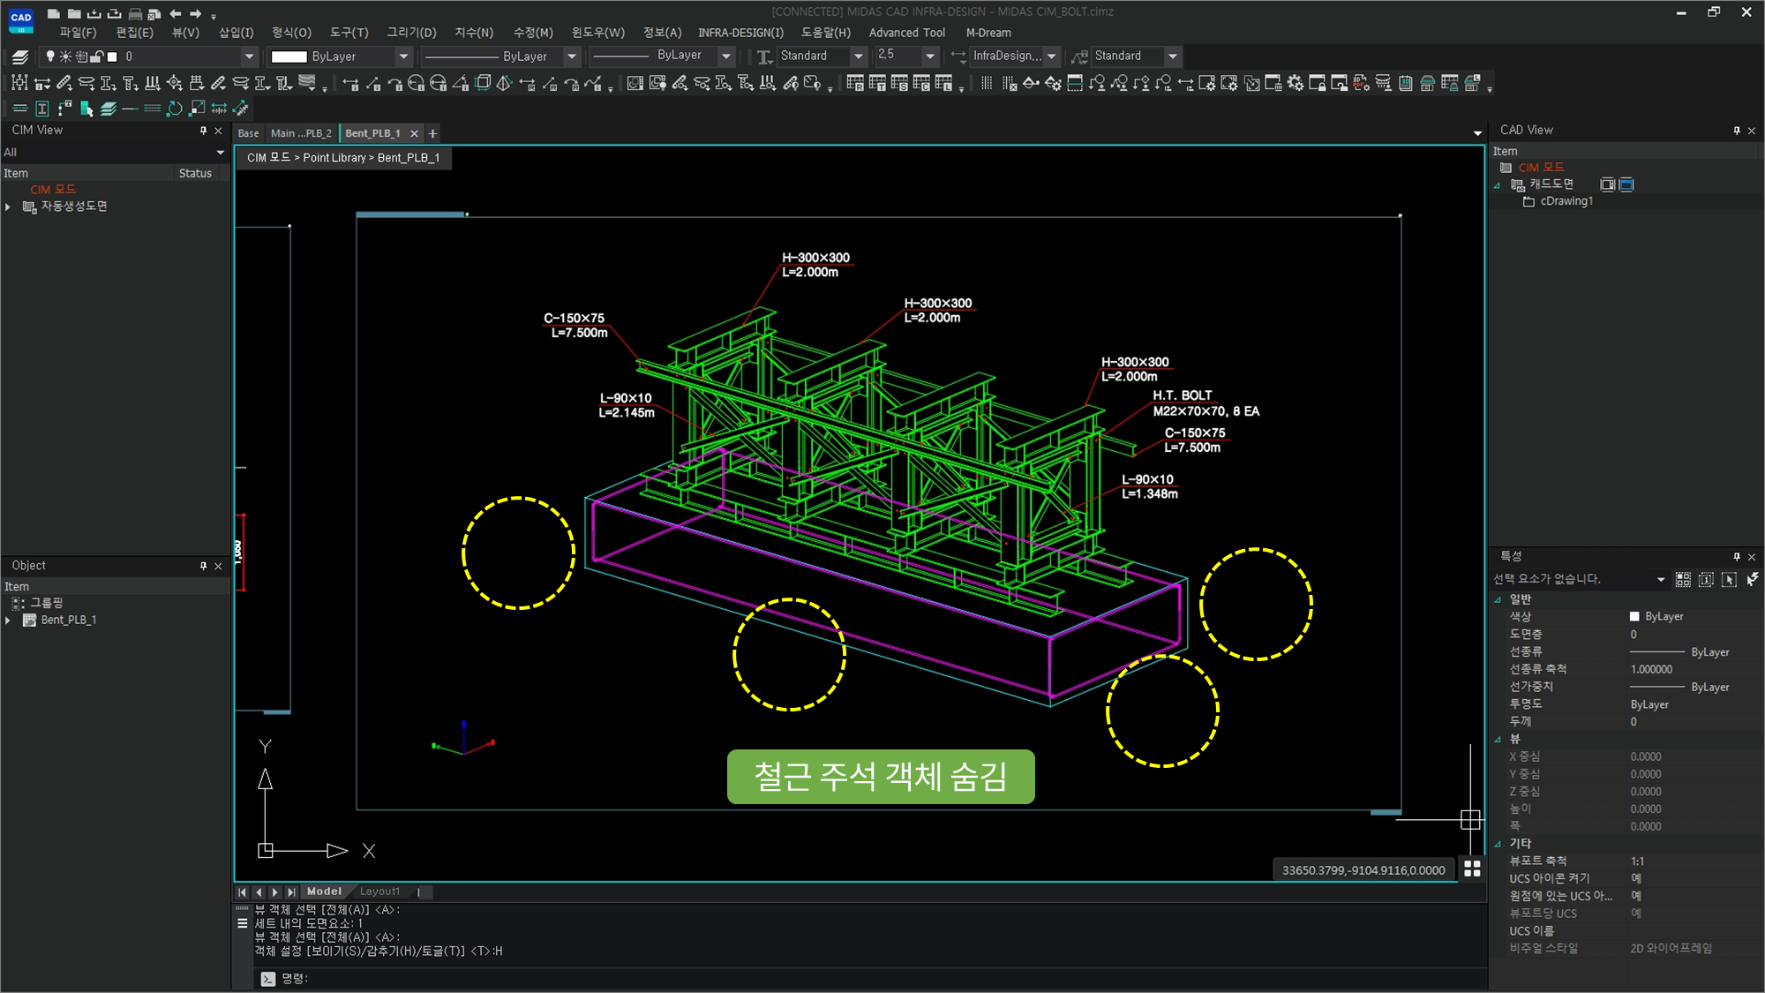Switch to the Main ...PLB_2 tab
This screenshot has height=993, width=1765.
coord(301,133)
